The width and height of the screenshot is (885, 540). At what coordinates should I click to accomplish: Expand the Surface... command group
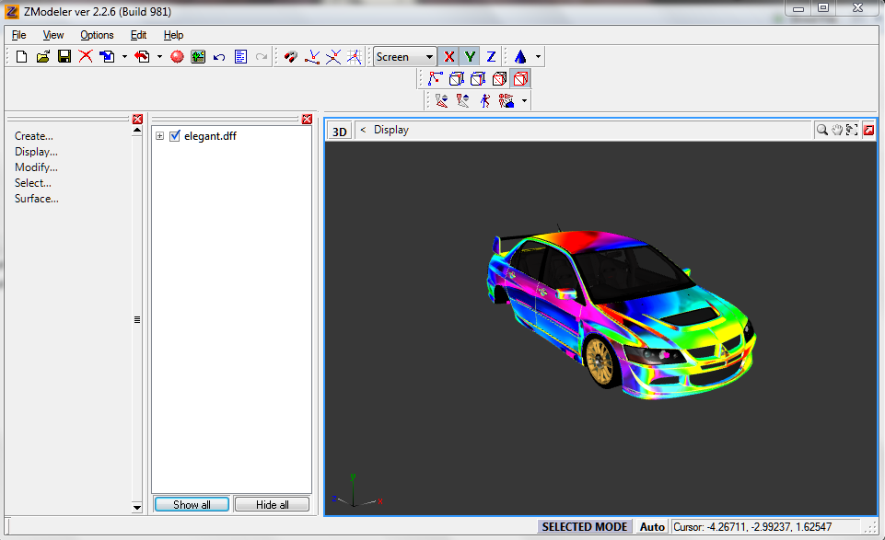[x=37, y=199]
